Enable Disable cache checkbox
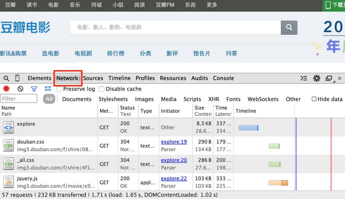The height and width of the screenshot is (199, 345). (102, 89)
